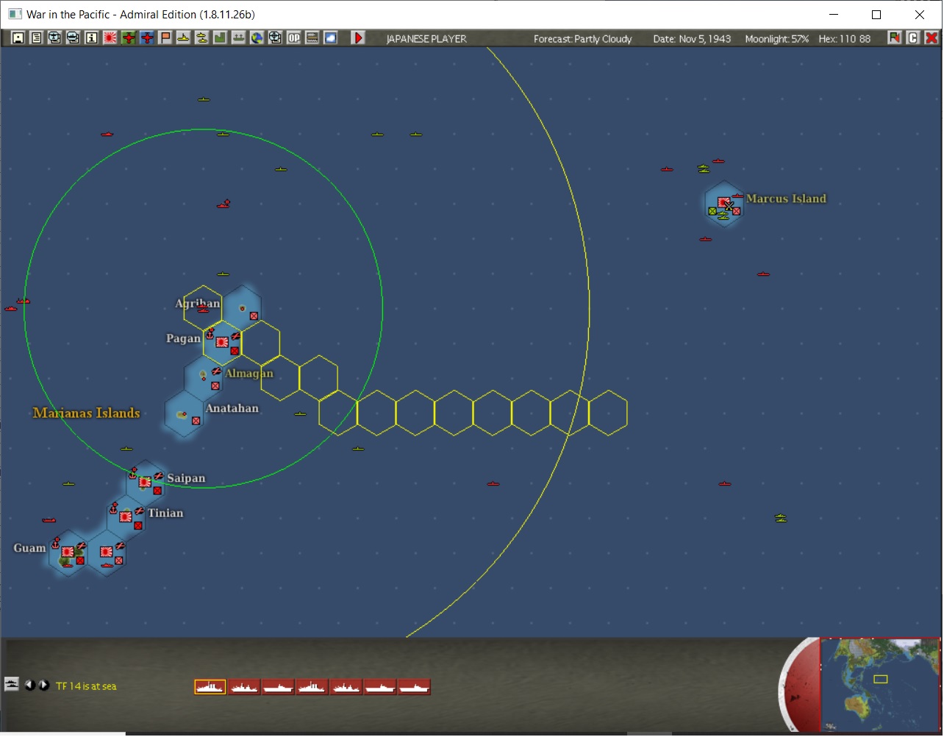
Task: Click the 'Tinian' map label
Action: click(165, 513)
